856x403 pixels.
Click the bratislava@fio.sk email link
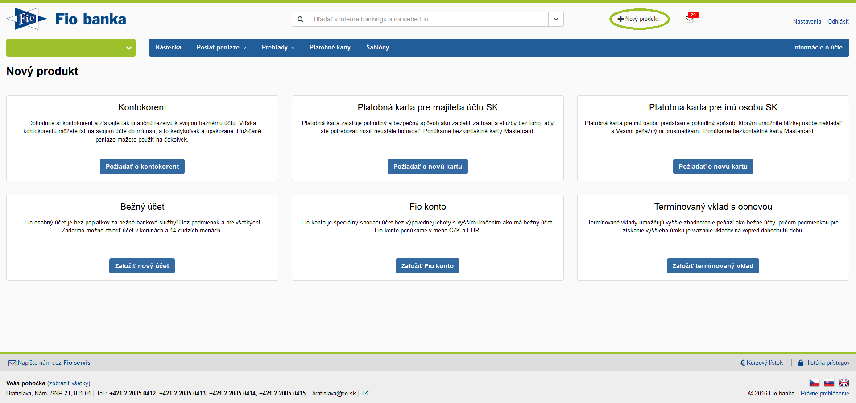(x=334, y=393)
